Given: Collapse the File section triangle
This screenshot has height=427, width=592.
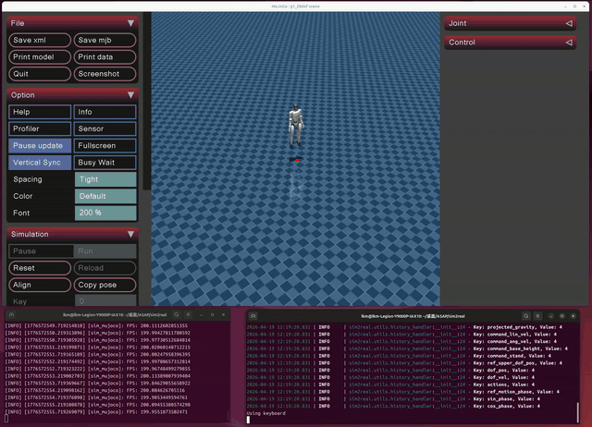Looking at the screenshot, I should 130,23.
